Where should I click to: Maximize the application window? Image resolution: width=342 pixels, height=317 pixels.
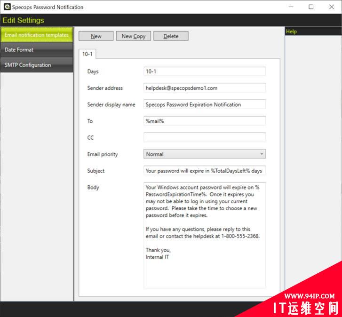[x=311, y=7]
